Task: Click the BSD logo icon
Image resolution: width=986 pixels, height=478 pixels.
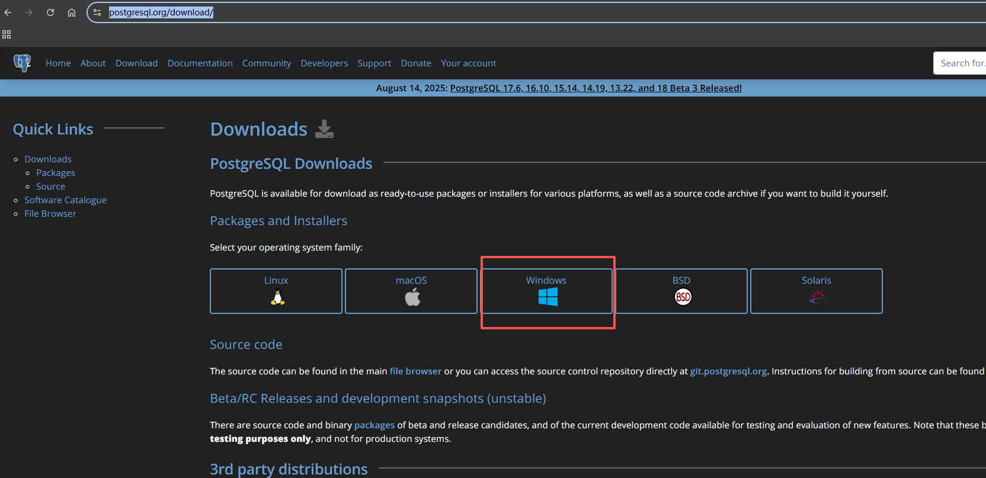Action: click(683, 297)
